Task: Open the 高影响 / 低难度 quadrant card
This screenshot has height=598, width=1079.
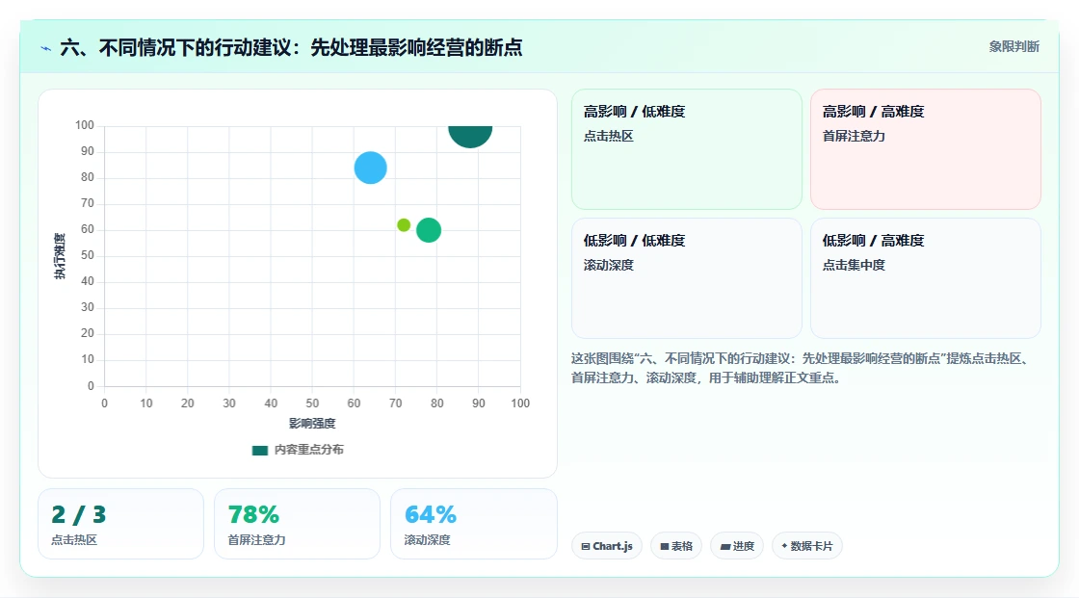Action: click(687, 148)
